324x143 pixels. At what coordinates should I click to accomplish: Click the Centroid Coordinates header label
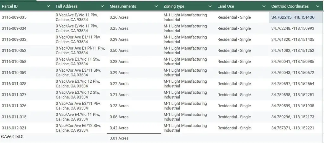click(x=290, y=6)
